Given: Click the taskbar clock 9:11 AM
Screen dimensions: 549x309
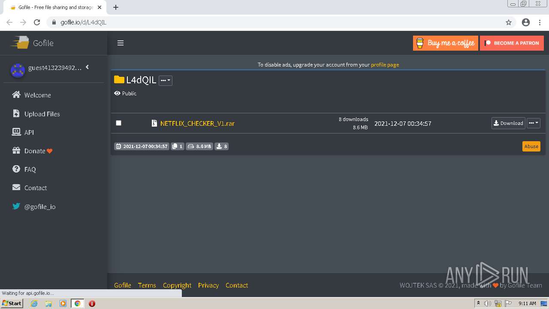Looking at the screenshot, I should pos(527,303).
